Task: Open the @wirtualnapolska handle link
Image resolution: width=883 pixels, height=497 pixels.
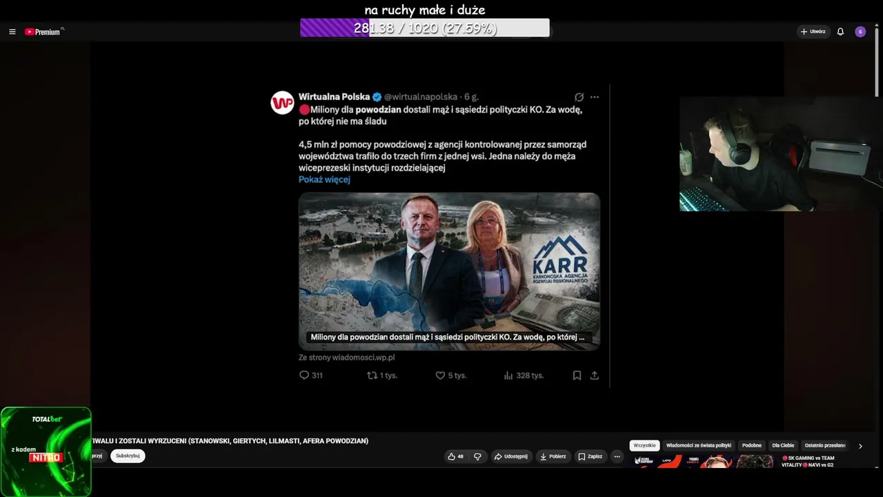Action: [421, 97]
